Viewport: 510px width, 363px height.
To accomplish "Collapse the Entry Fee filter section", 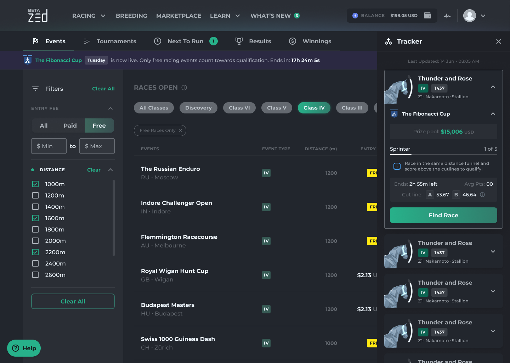I will (110, 108).
